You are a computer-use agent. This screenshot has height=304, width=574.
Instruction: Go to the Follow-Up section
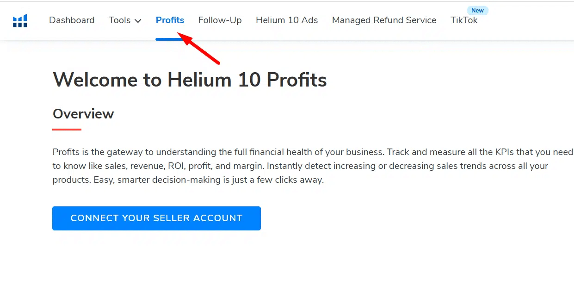[x=220, y=20]
